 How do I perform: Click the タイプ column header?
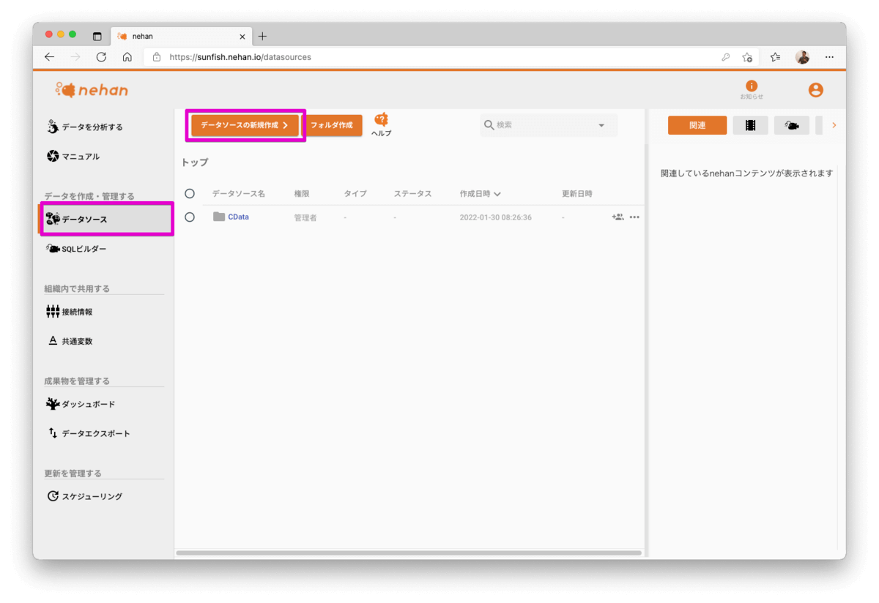355,194
